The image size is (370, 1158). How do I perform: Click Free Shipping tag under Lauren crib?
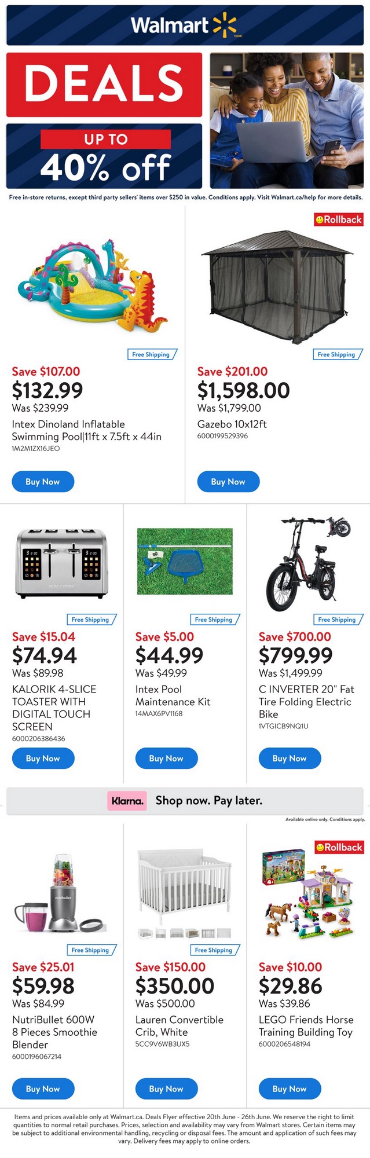pyautogui.click(x=214, y=950)
